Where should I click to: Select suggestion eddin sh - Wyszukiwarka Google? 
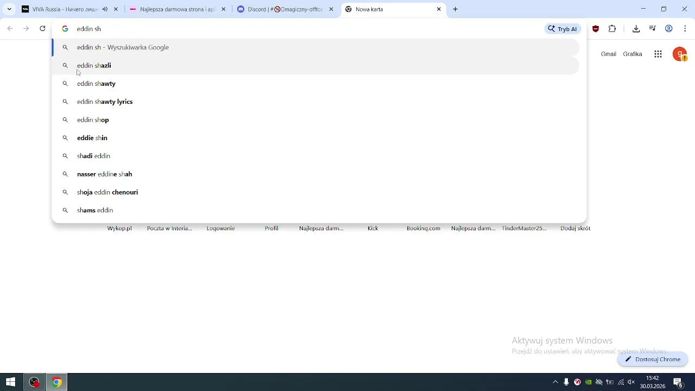coord(315,47)
